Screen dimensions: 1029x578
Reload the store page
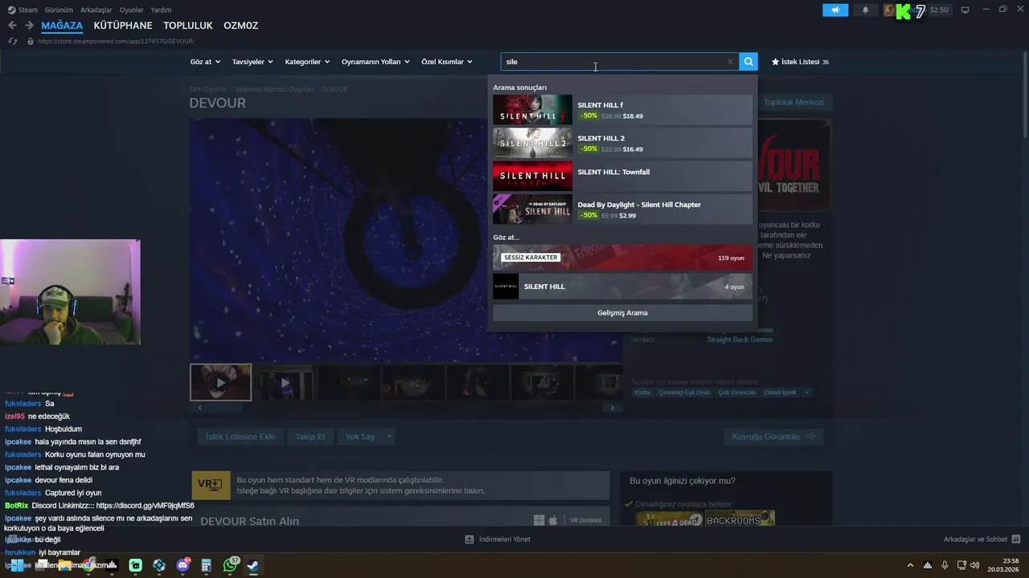click(x=13, y=41)
